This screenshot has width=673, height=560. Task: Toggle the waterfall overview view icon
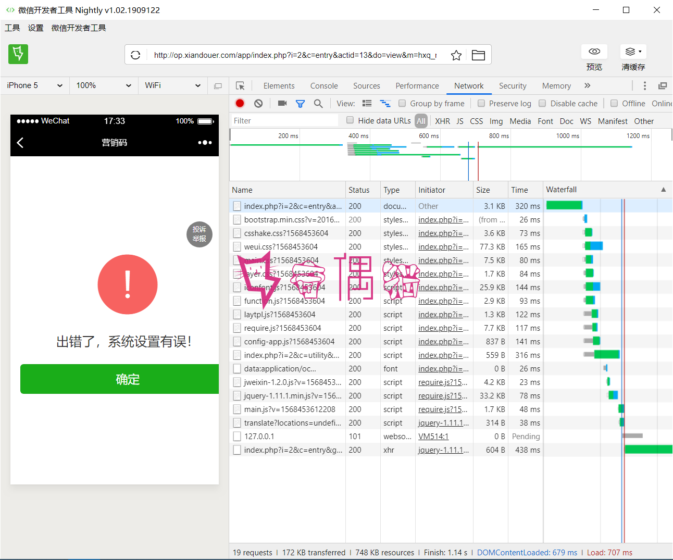point(385,103)
